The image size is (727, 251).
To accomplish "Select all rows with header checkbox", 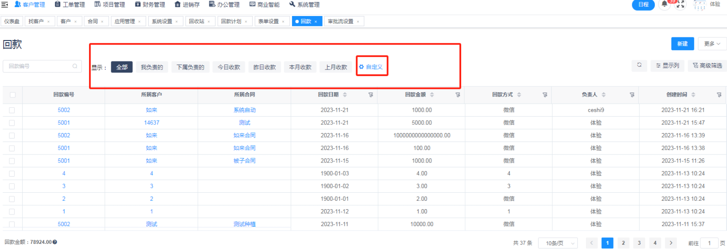I will click(x=12, y=95).
